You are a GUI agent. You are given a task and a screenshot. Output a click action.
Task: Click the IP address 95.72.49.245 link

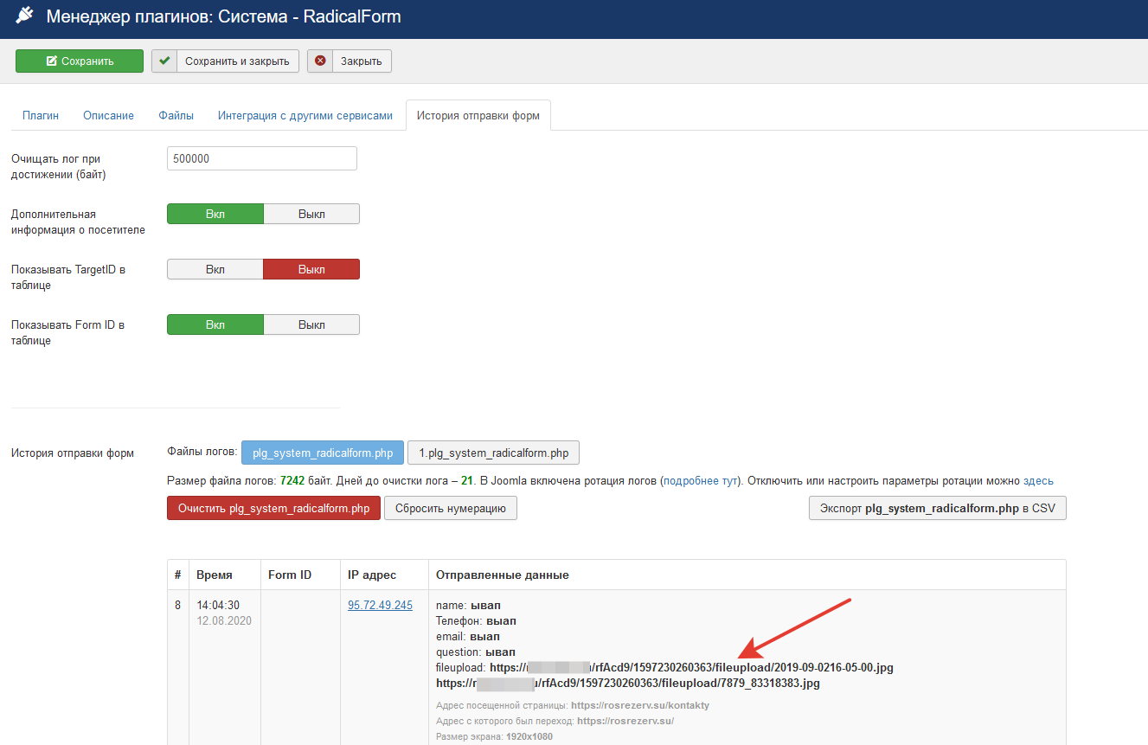click(380, 606)
